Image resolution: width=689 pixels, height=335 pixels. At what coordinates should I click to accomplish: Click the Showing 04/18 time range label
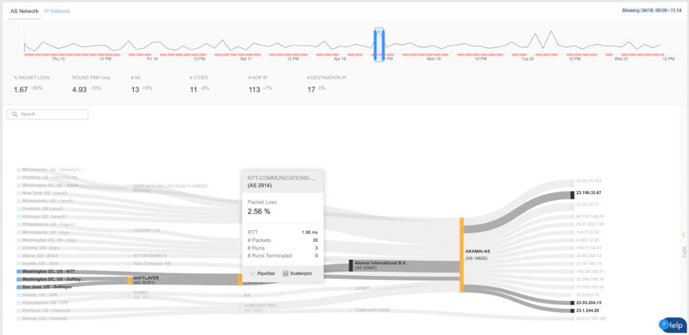[651, 11]
